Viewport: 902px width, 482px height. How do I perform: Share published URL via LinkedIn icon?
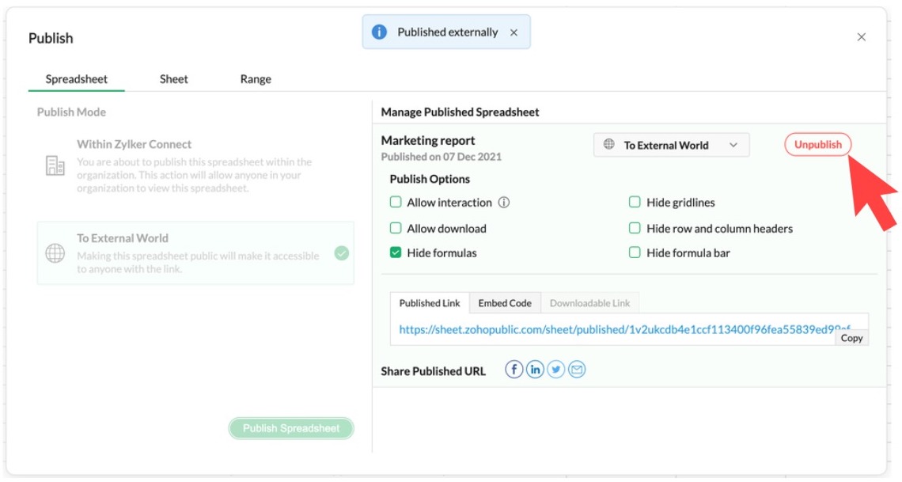(536, 370)
